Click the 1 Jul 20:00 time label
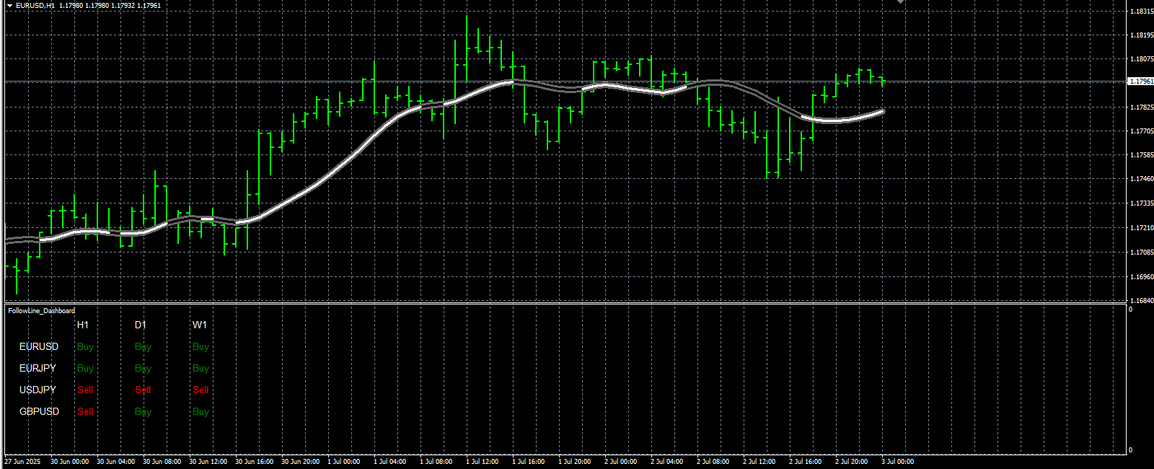1154x469 pixels. pyautogui.click(x=575, y=462)
